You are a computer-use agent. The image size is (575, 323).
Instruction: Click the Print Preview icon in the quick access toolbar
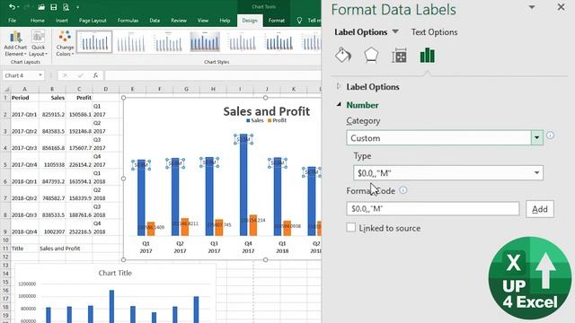click(x=66, y=7)
